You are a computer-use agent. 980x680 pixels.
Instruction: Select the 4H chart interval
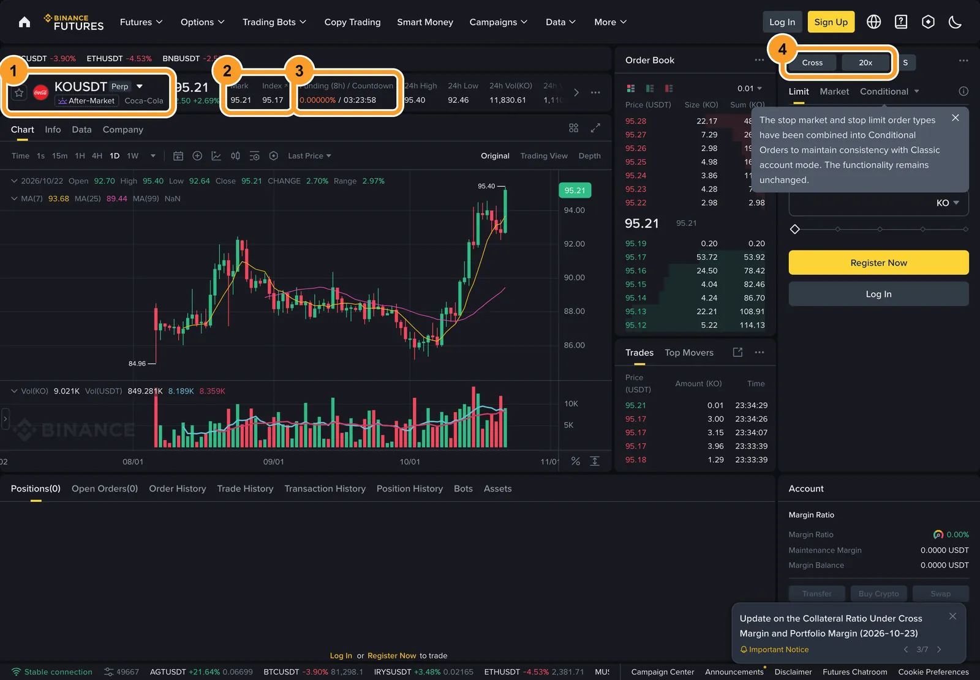pos(97,156)
